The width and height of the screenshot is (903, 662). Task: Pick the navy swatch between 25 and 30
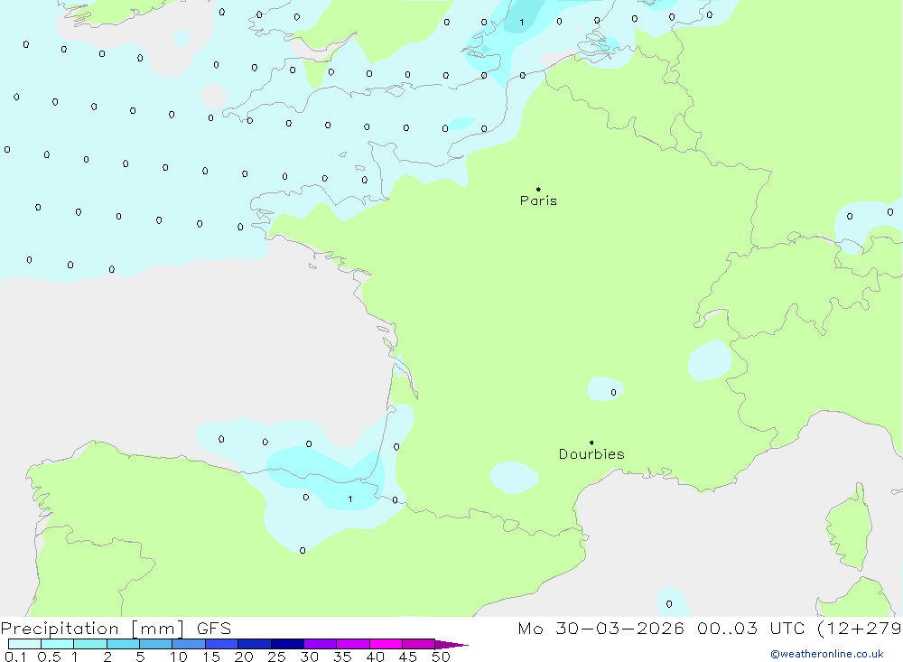pyautogui.click(x=287, y=644)
